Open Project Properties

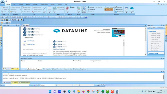[91, 9]
